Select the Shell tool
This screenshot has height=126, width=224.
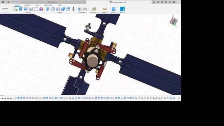(58, 9)
